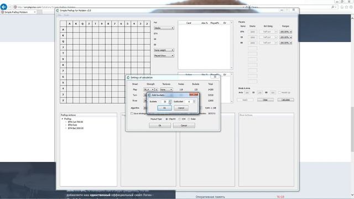Click the Apply button in main window
The width and height of the screenshot is (354, 199).
coord(245,99)
